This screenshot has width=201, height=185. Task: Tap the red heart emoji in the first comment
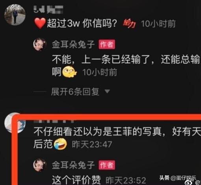(x=40, y=23)
